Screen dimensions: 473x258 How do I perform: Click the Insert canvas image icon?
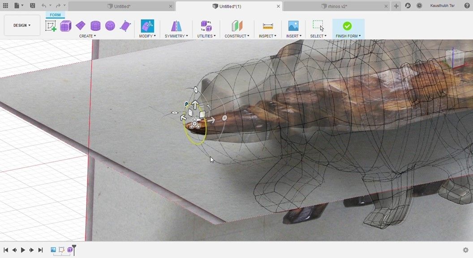click(x=293, y=26)
